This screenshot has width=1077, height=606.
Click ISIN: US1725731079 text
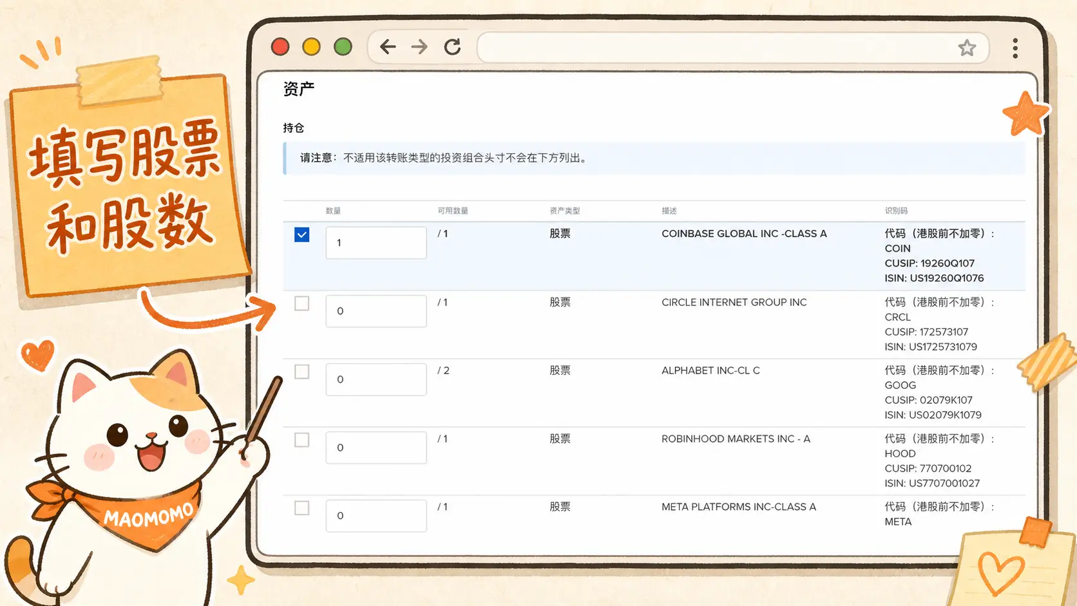(x=931, y=346)
